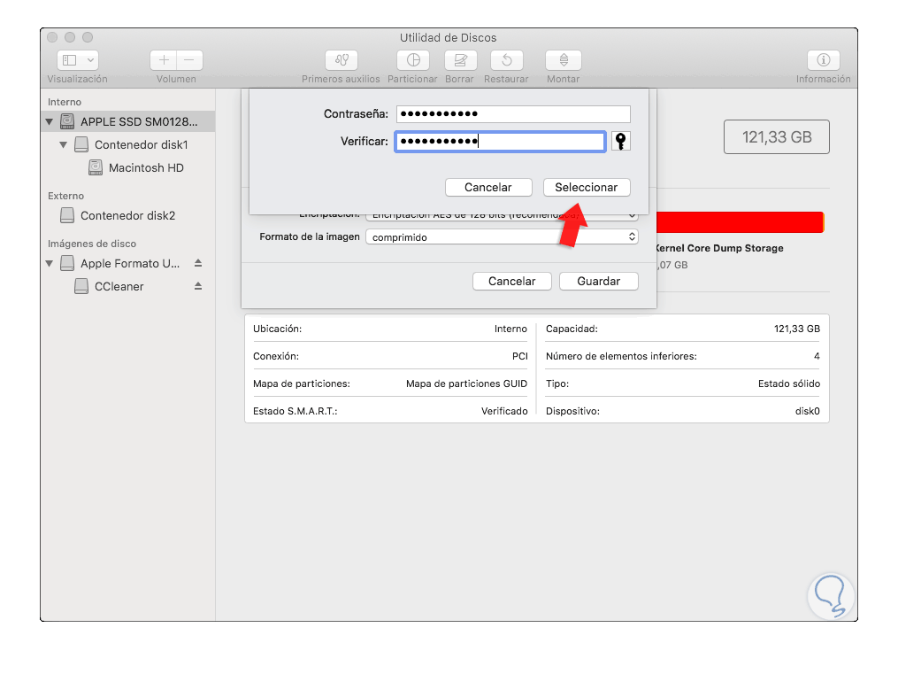Click the Montar toolbar icon
This screenshot has height=674, width=898.
click(x=564, y=60)
